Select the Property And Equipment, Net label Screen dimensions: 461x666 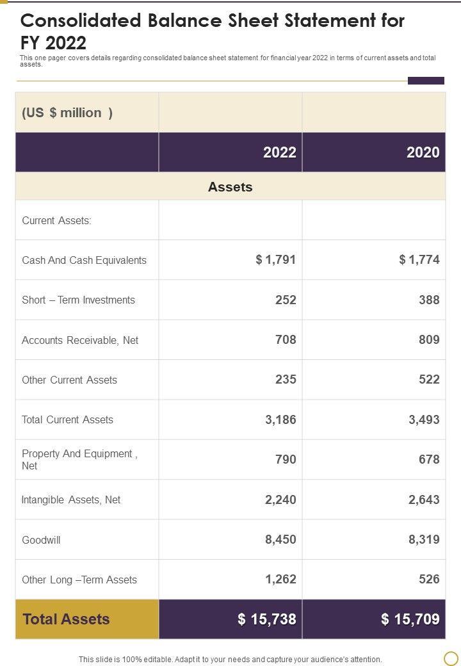(79, 459)
